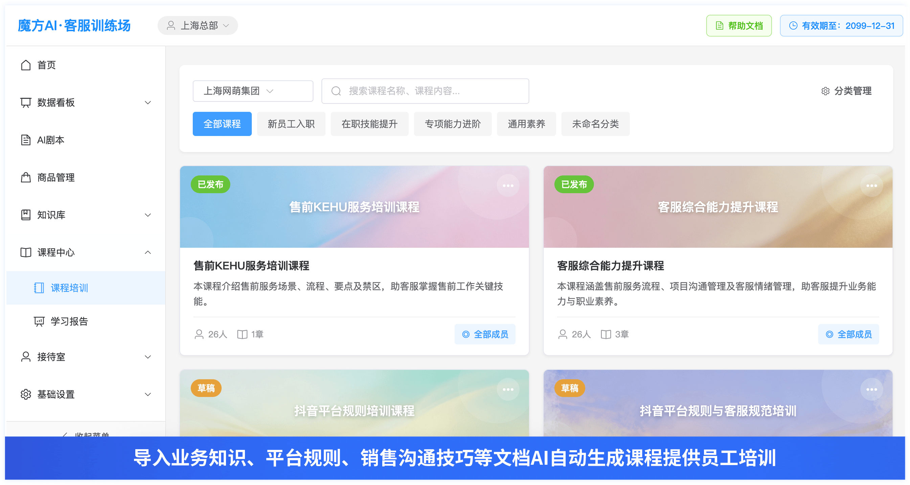Select the 专项能力进阶 category tab
910x485 pixels.
453,124
